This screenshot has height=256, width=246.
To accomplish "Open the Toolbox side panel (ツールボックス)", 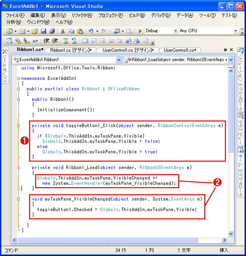I will pos(5,66).
